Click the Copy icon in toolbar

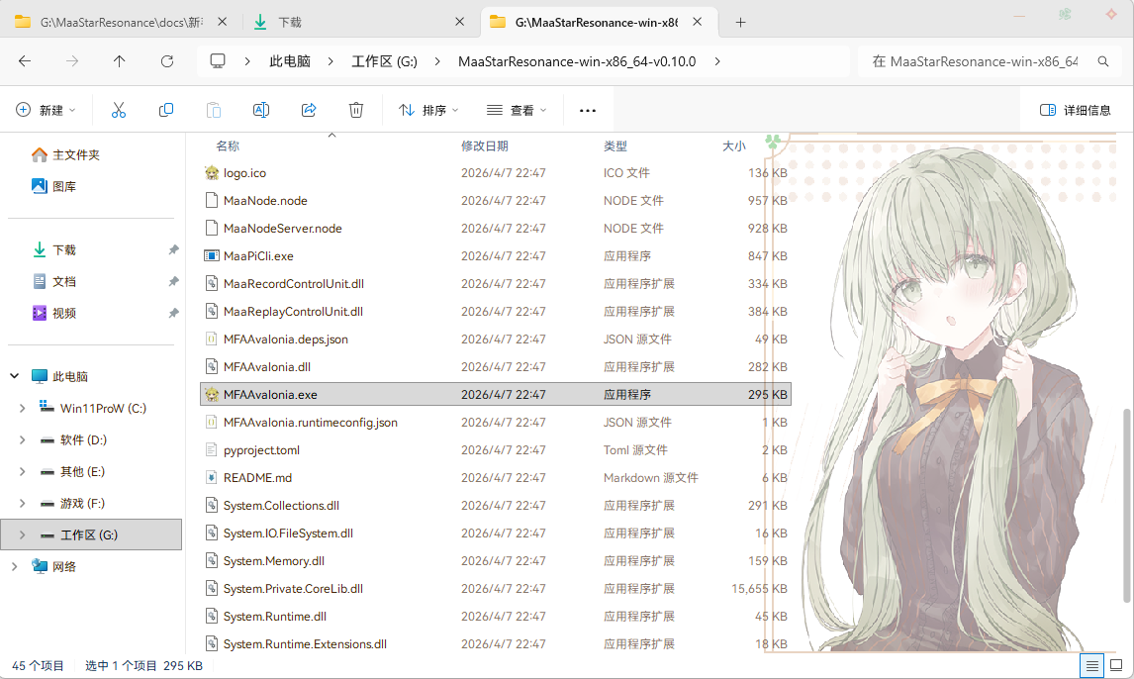(x=165, y=110)
